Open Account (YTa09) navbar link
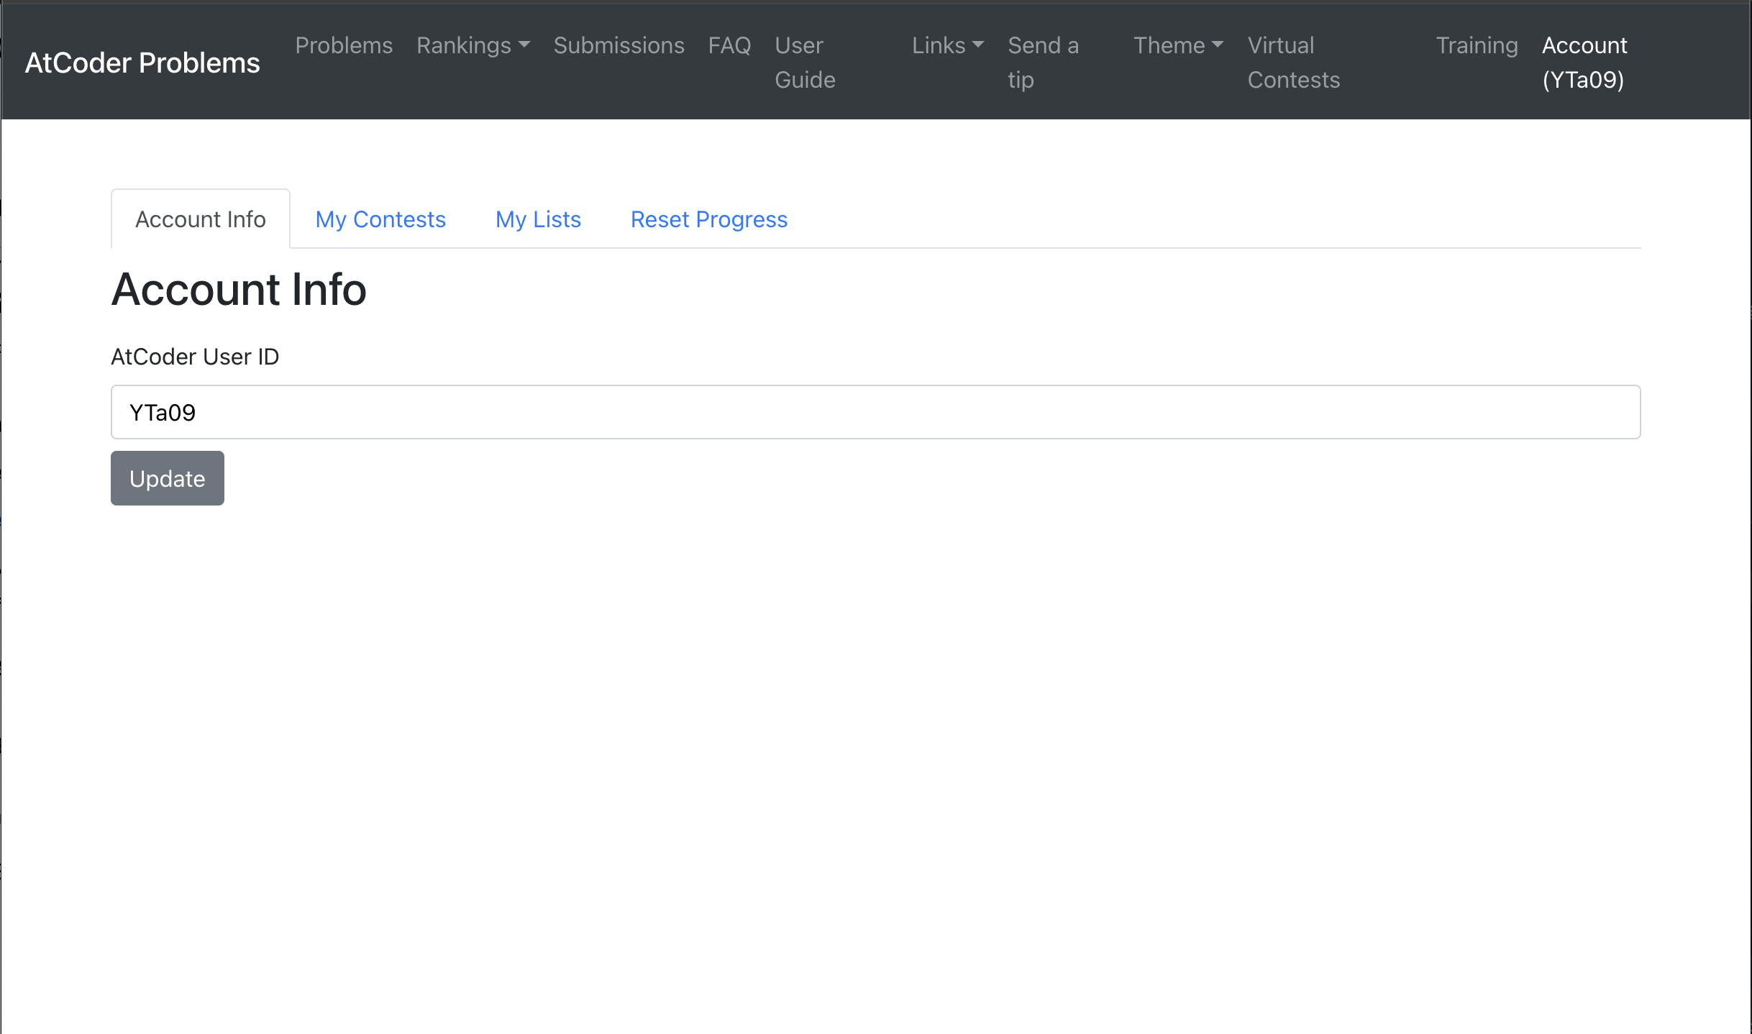This screenshot has width=1752, height=1034. (1584, 63)
